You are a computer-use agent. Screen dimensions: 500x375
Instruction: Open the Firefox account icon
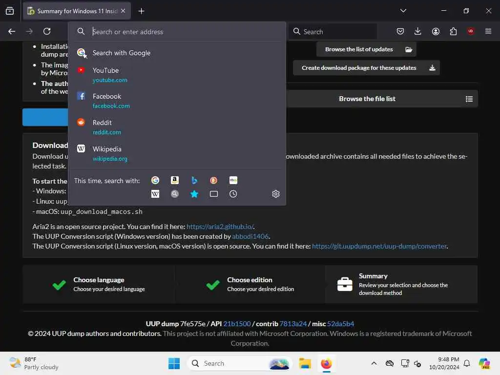[436, 31]
